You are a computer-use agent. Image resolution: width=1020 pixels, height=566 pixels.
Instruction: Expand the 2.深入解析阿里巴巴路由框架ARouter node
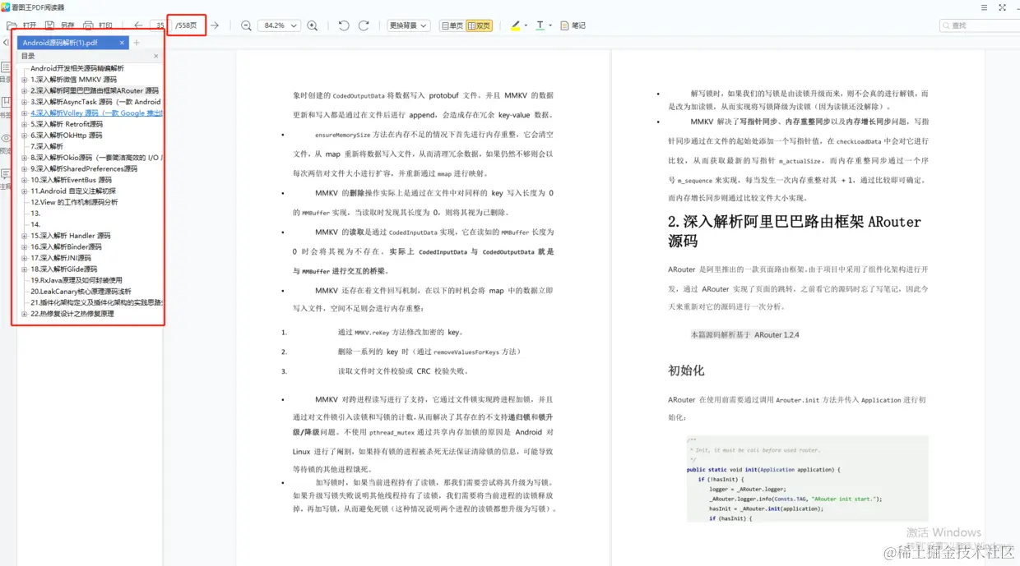(25, 91)
